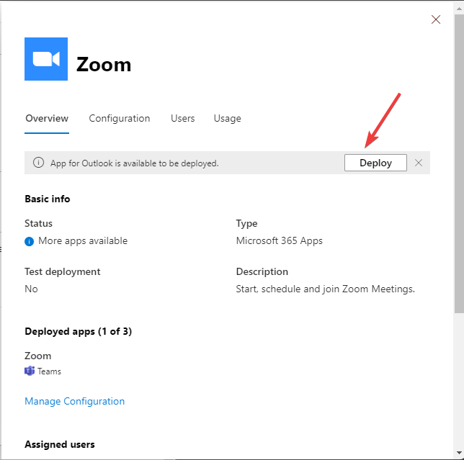The height and width of the screenshot is (460, 464).
Task: Dismiss the Outlook deployment banner
Action: pos(419,163)
